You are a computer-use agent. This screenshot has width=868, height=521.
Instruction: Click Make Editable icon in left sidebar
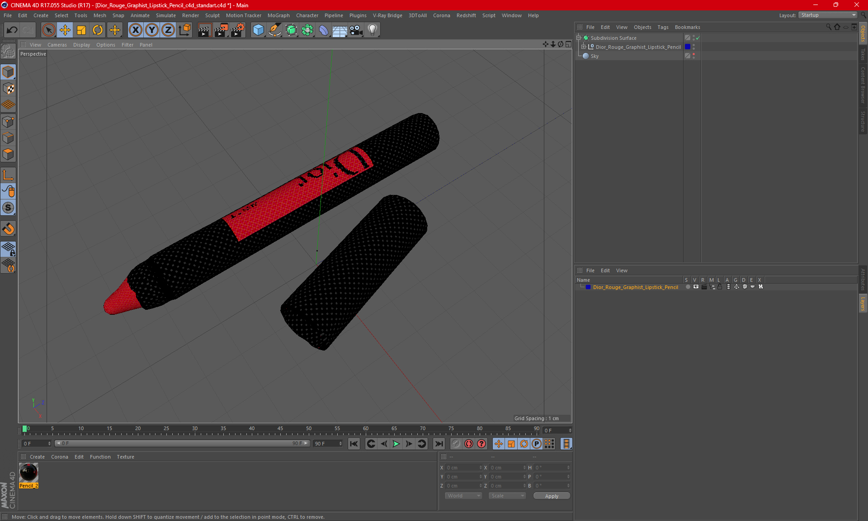coord(8,52)
